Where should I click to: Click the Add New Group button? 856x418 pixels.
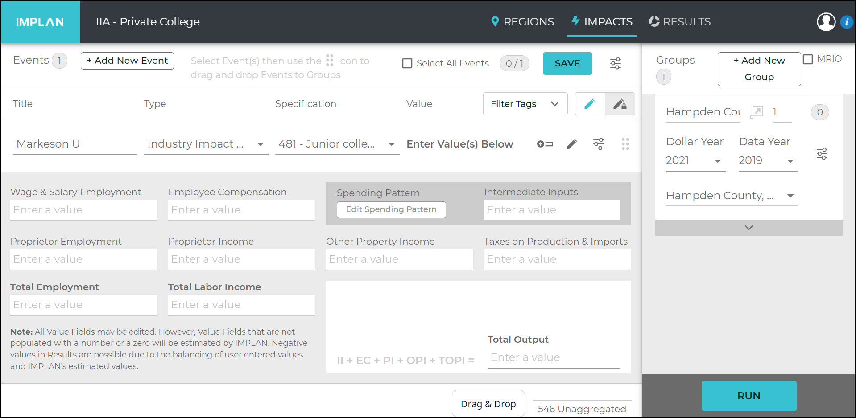pos(759,69)
